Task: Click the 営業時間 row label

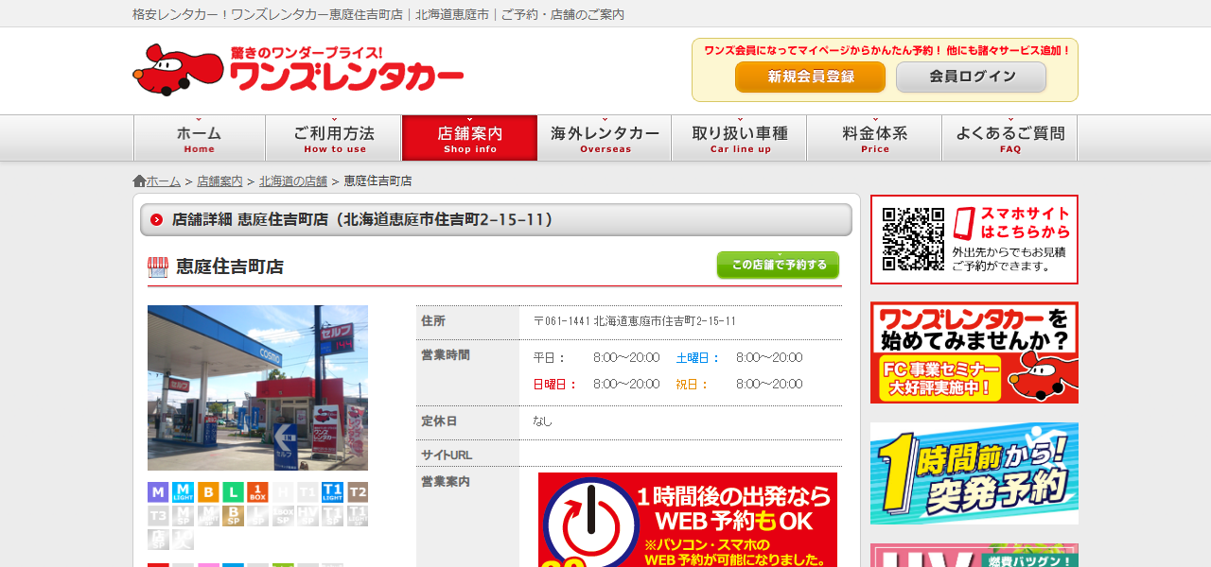Action: pos(446,355)
